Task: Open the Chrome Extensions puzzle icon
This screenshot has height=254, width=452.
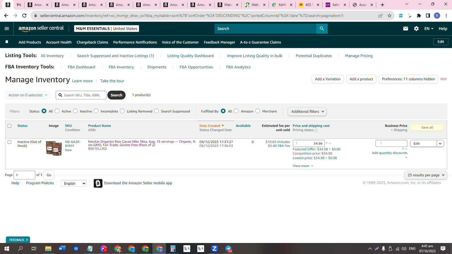Action: [x=419, y=16]
